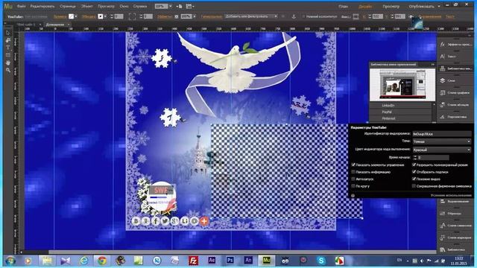Open the Стили символов panel
Image resolution: width=477 pixels, height=268 pixels.
pos(455,226)
